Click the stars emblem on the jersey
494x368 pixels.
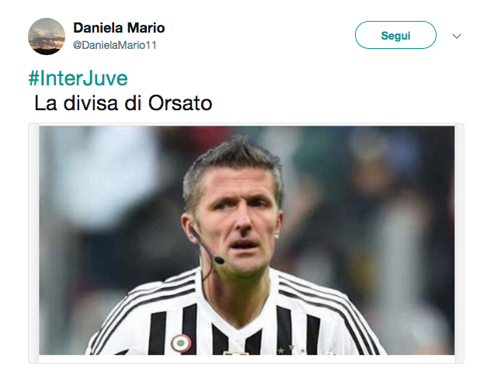pos(290,349)
